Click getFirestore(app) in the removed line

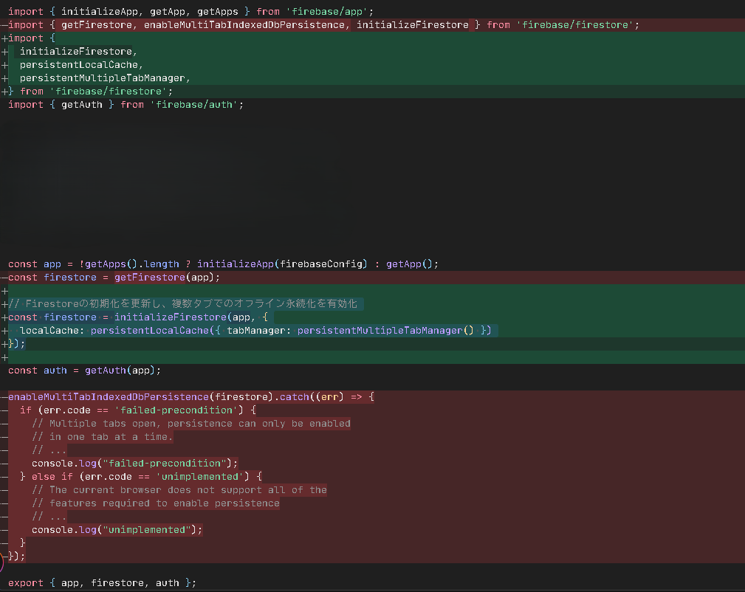pos(167,278)
